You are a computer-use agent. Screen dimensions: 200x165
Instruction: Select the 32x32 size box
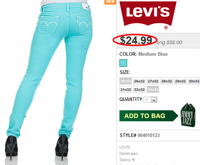coord(139,89)
